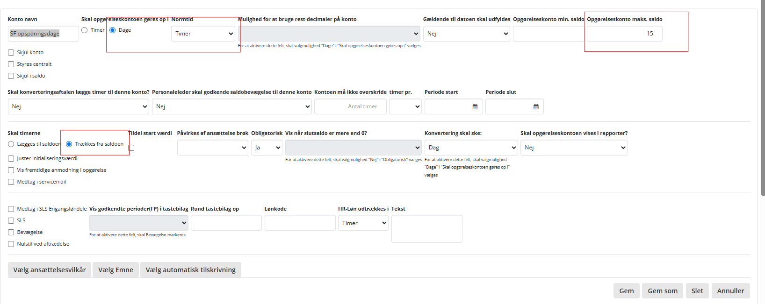The height and width of the screenshot is (304, 765).
Task: Open 'Gældende til datoen skal udfyldes' dropdown
Action: (466, 34)
